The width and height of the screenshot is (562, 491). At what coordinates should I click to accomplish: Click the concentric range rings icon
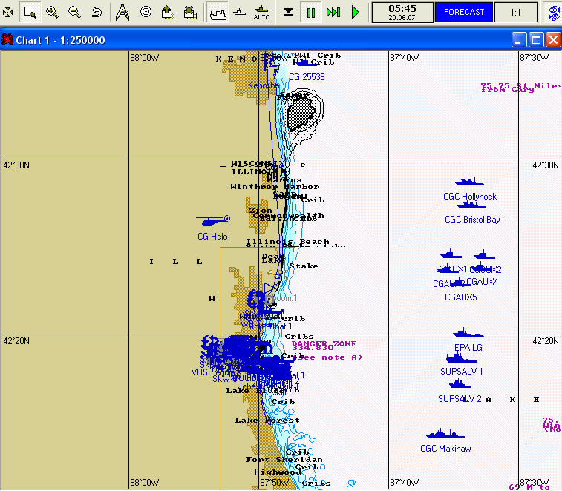click(x=146, y=12)
